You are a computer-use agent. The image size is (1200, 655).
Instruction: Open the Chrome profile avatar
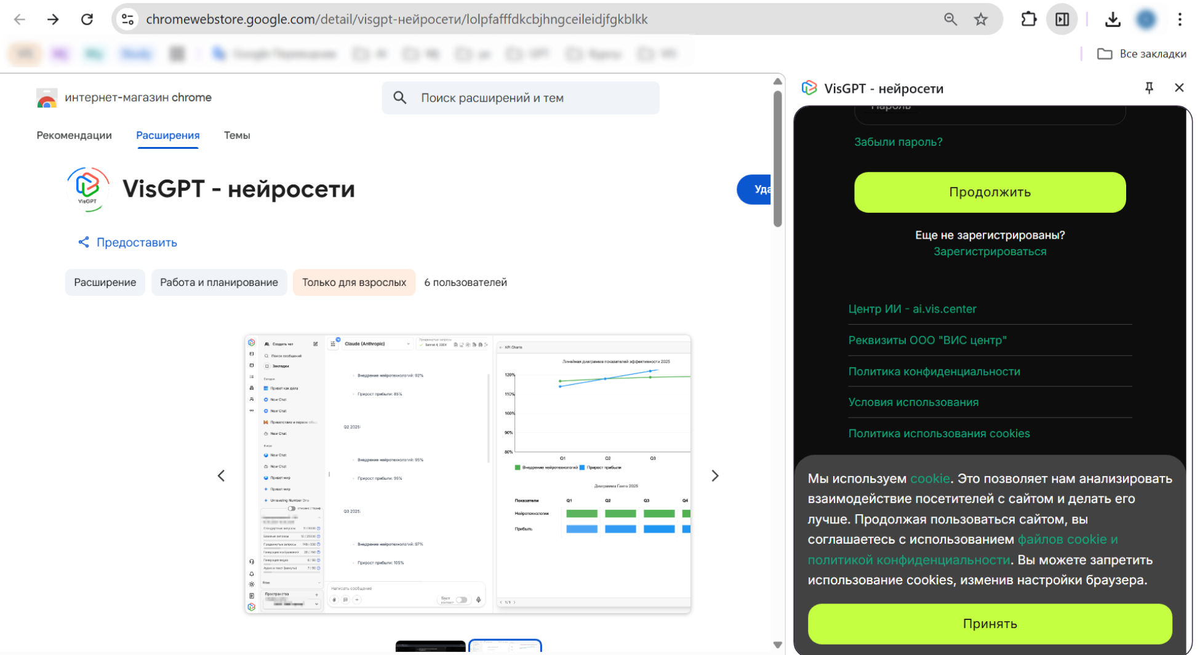click(x=1146, y=20)
